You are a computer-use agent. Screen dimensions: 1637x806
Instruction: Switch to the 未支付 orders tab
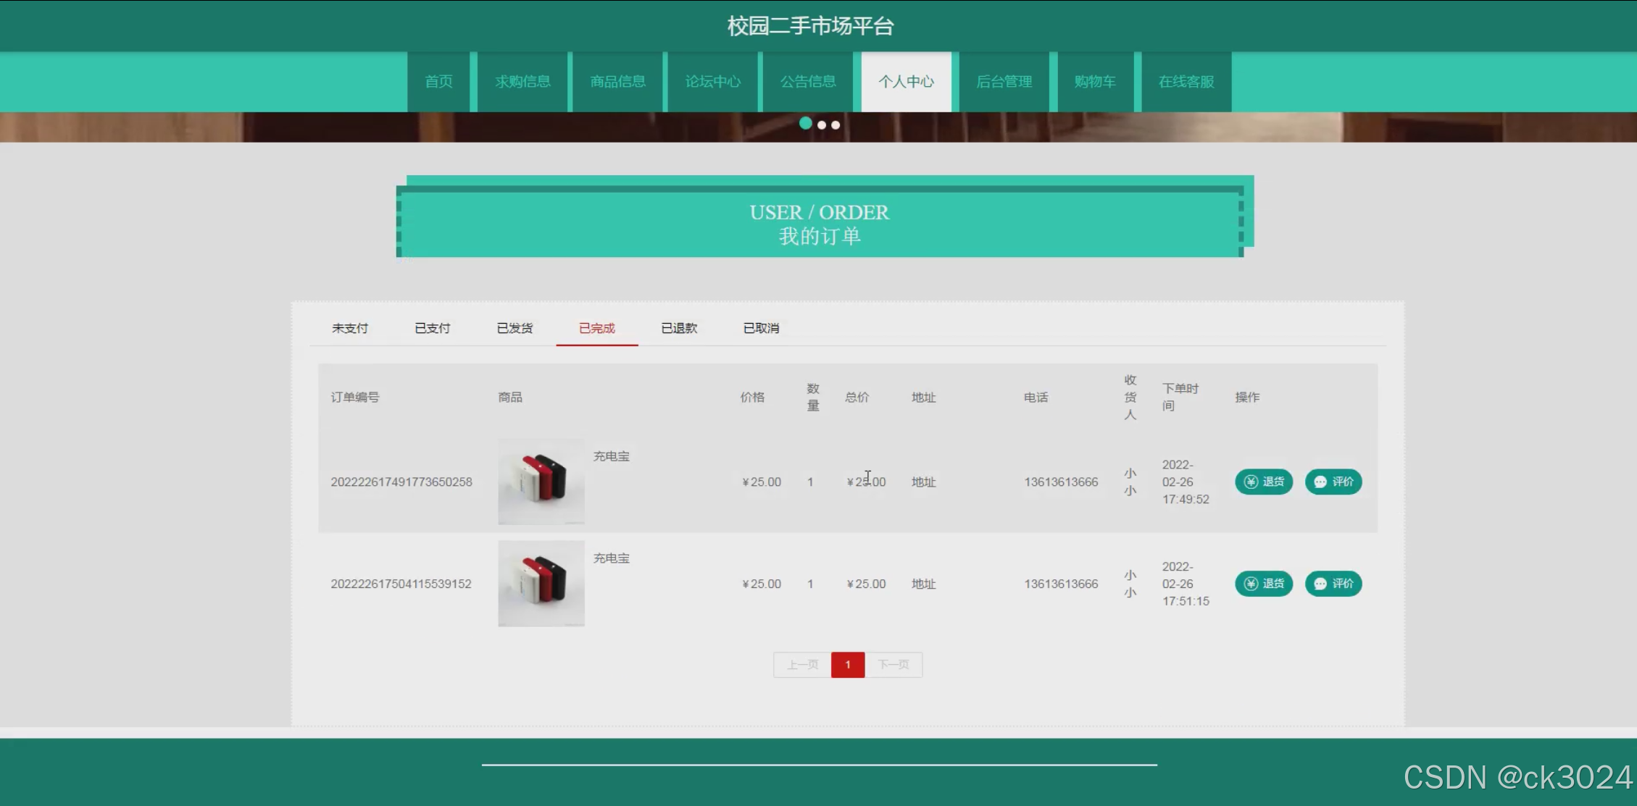pyautogui.click(x=350, y=328)
